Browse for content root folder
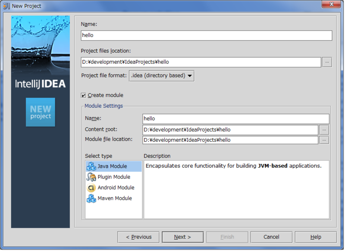 click(324, 130)
